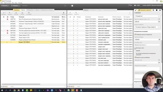Open info tab in right panel
Screen dimensions: 163x92
coord(160,10)
